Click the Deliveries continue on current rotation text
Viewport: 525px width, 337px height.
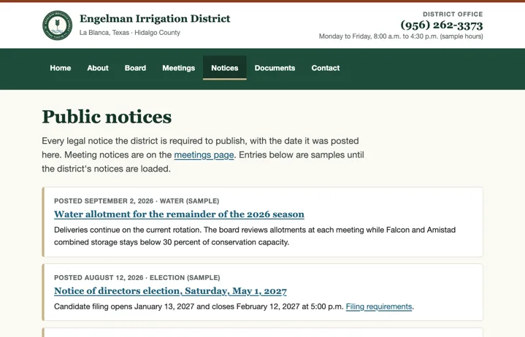click(x=255, y=236)
